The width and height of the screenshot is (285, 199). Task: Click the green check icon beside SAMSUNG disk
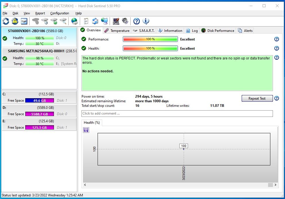[x=5, y=58]
